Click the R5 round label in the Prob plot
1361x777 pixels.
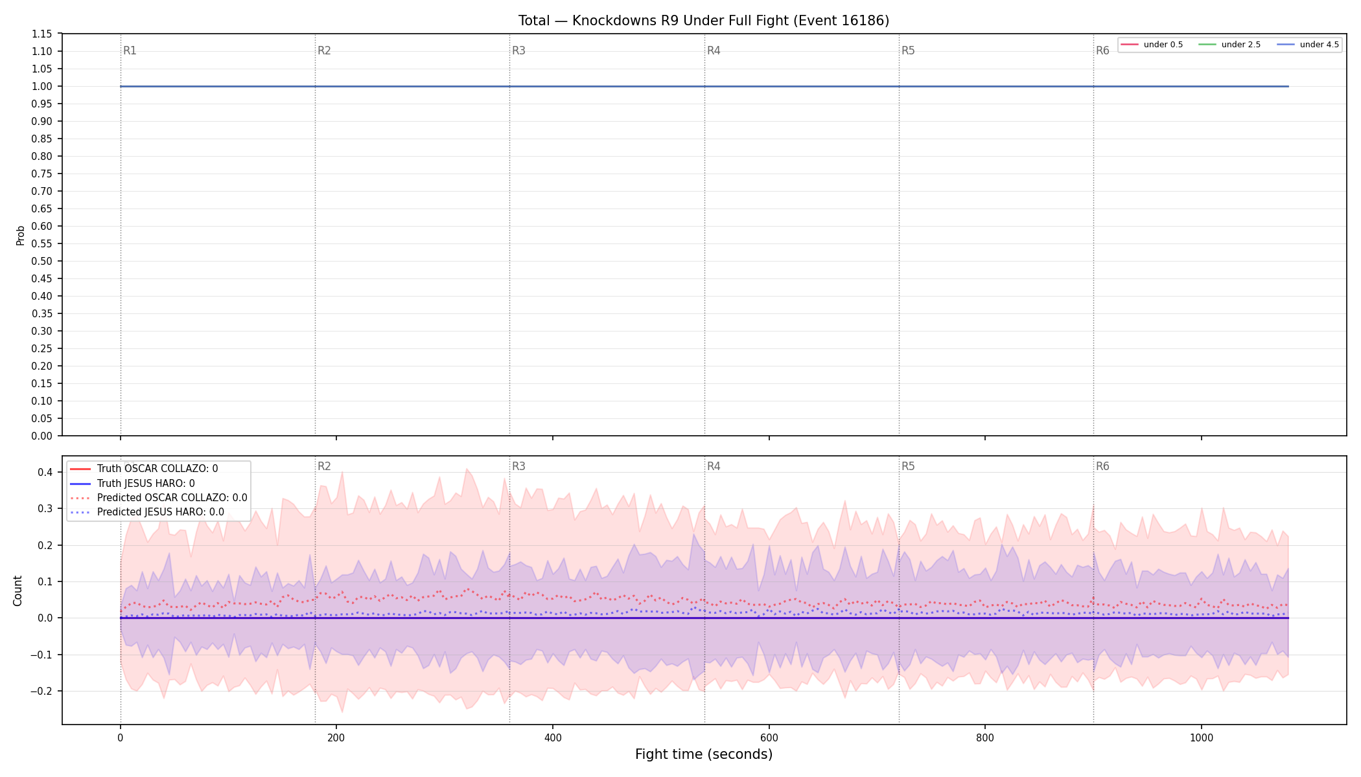click(x=908, y=51)
